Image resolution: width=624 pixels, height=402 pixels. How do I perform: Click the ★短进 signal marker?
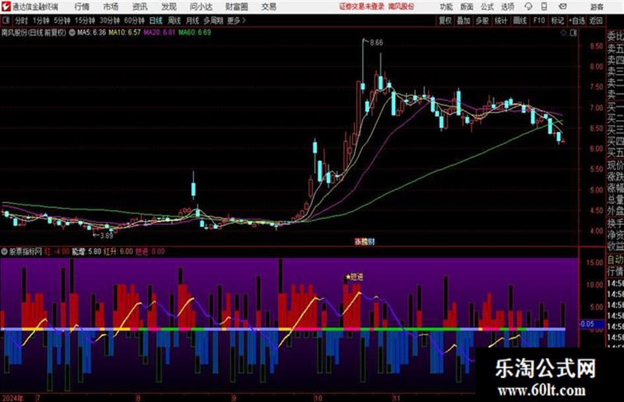[355, 277]
